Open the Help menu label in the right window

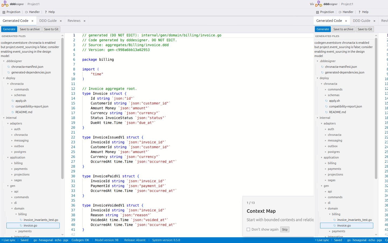click(x=365, y=12)
